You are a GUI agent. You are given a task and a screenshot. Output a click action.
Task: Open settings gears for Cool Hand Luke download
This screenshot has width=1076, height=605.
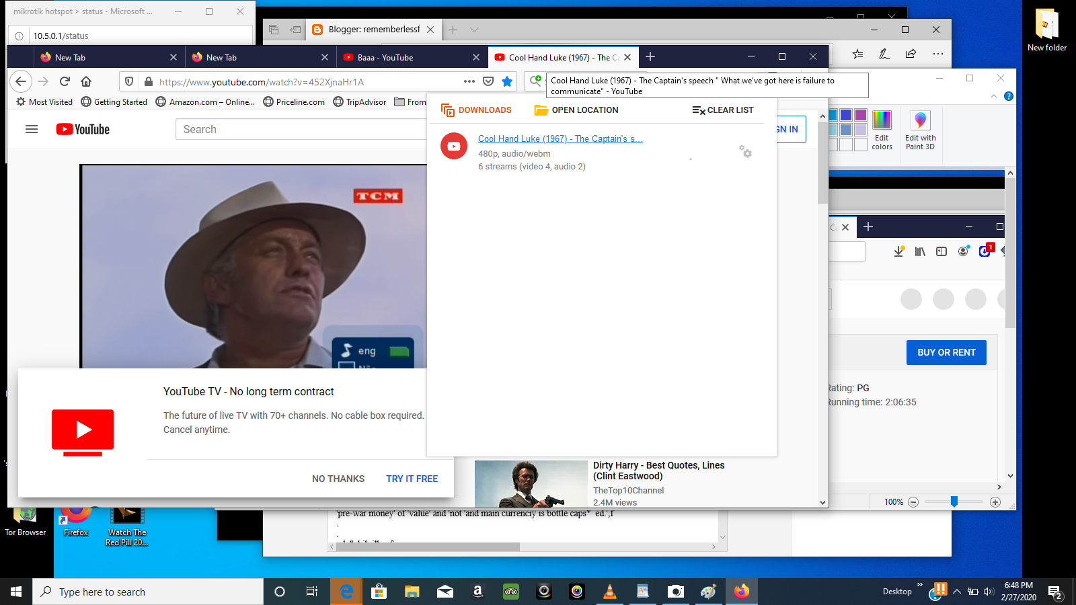tap(745, 151)
